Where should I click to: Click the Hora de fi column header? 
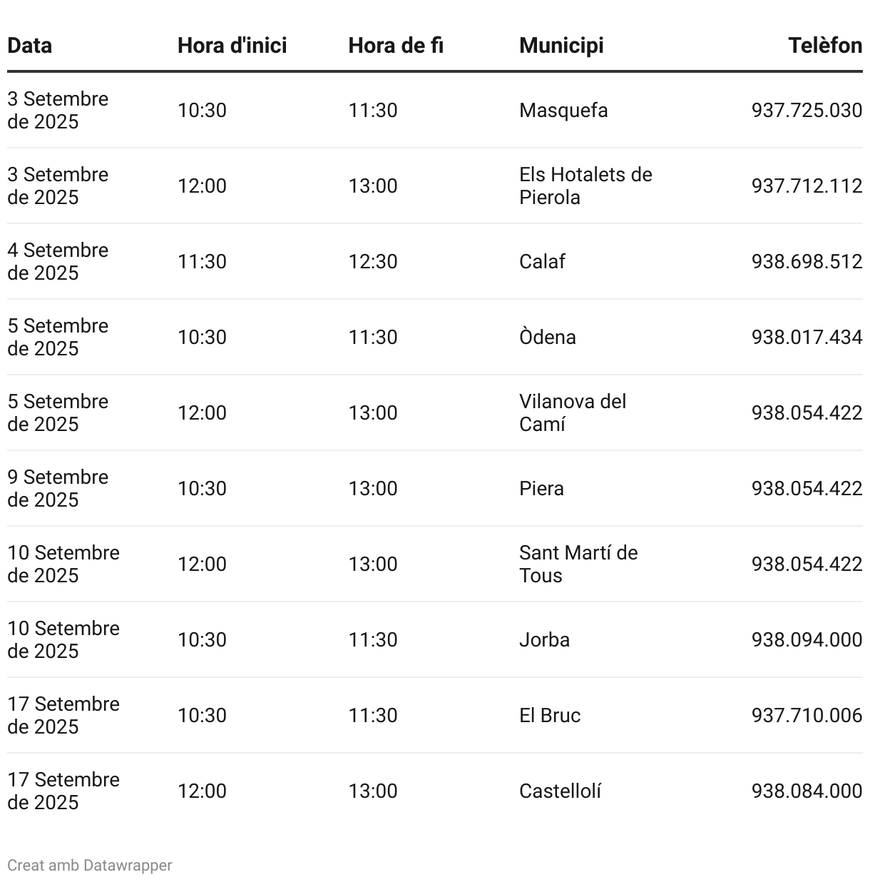pos(396,46)
